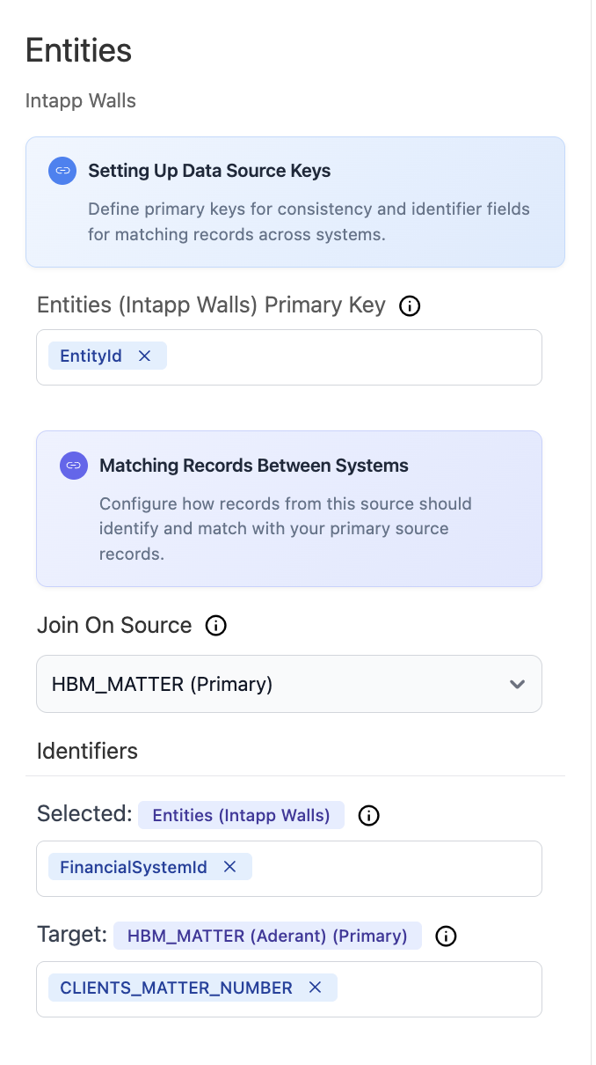Click the info icon next to Target identifiers
Image resolution: width=596 pixels, height=1065 pixels.
point(446,936)
